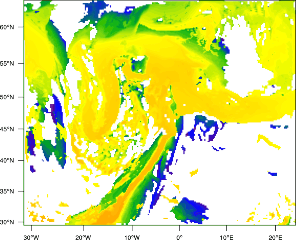Click the 20°W longitude axis label
This screenshot has height=240, width=296.
click(83, 237)
